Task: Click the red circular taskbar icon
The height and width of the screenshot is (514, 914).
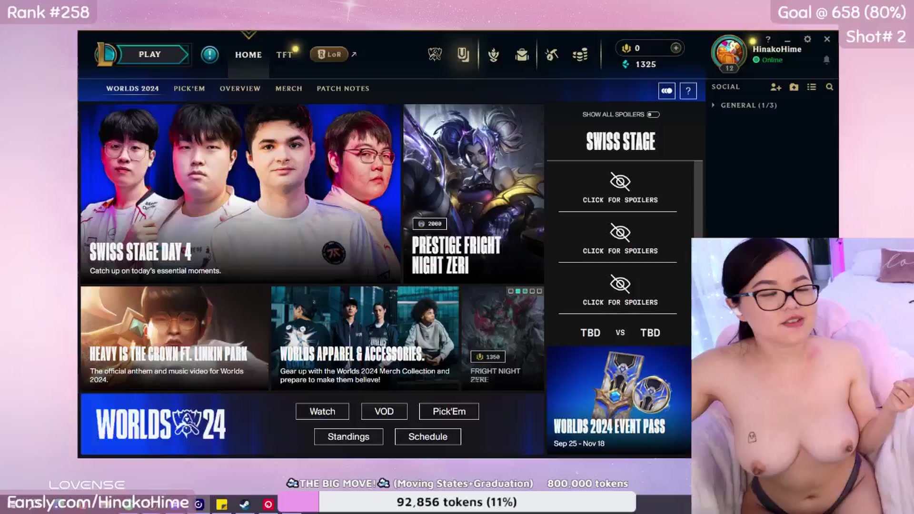Action: click(x=268, y=504)
